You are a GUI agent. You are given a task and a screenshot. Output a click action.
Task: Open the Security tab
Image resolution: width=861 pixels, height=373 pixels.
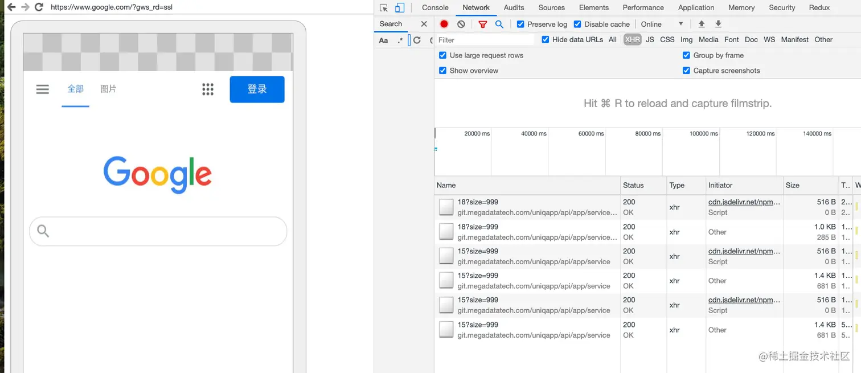click(782, 7)
